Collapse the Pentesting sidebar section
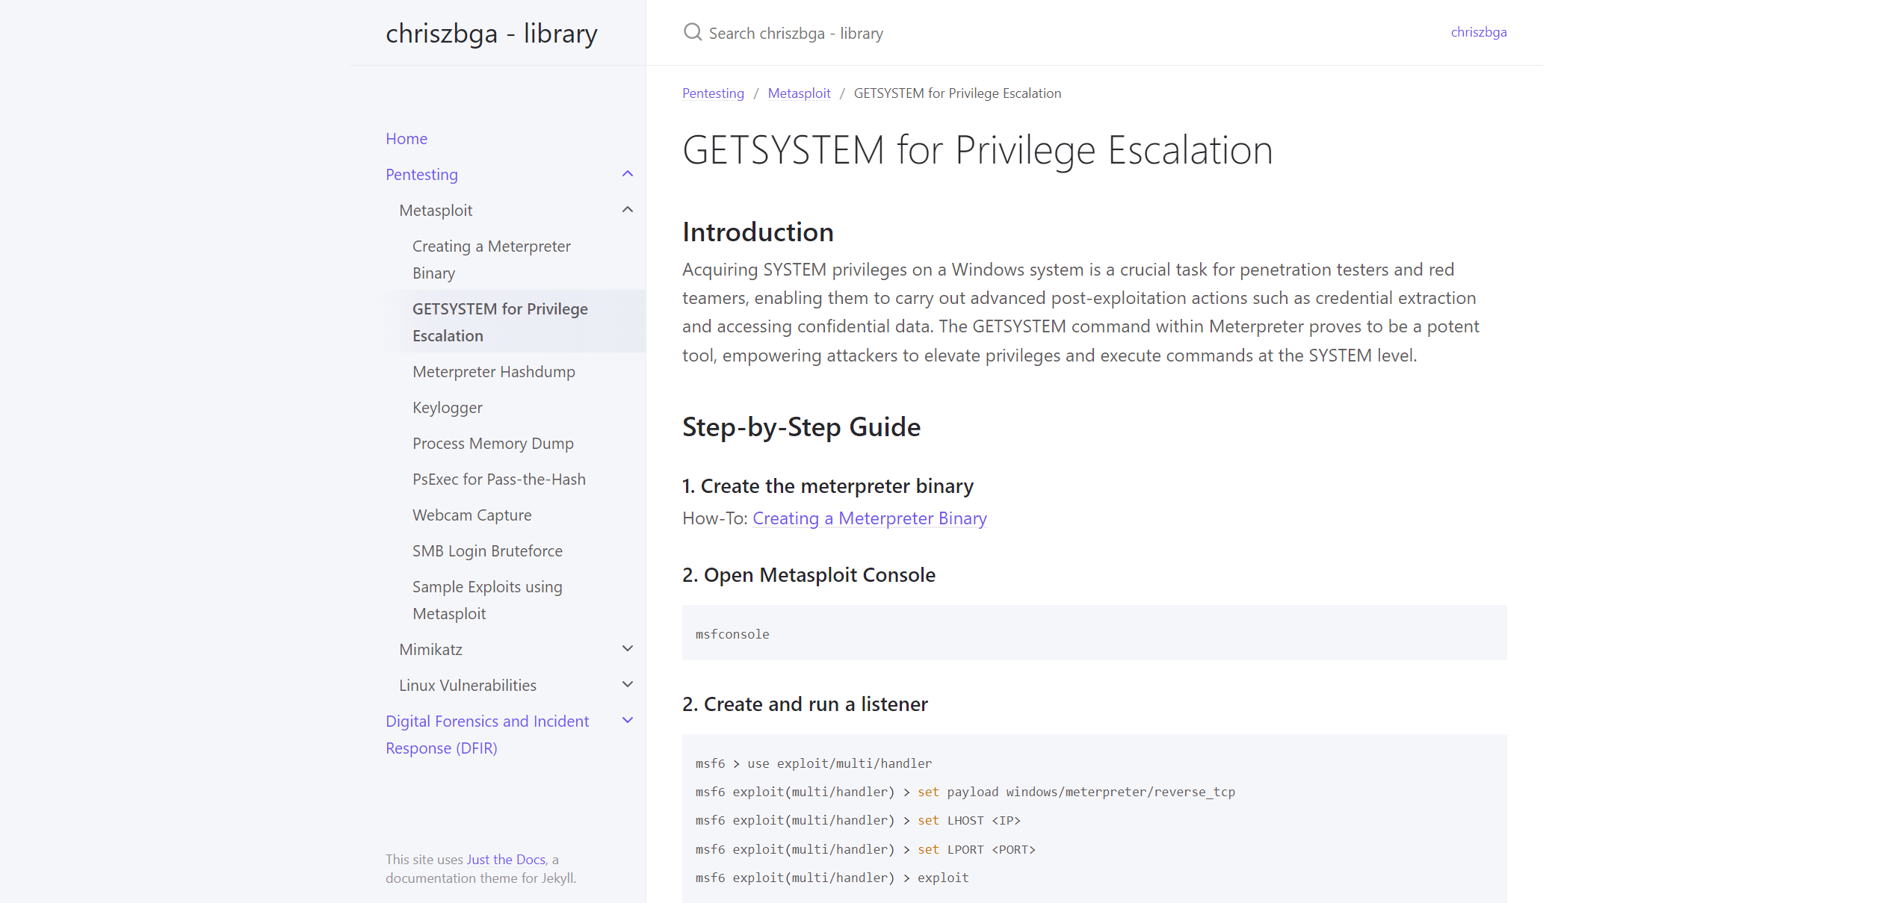 [627, 173]
